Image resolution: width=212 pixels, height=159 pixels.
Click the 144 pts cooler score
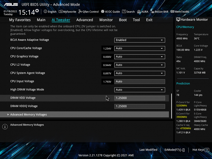click(x=198, y=95)
